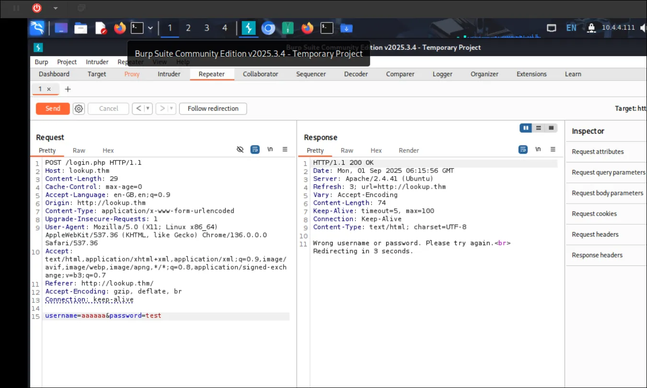Open the Intruder menu in menu bar
647x388 pixels.
[x=97, y=62]
